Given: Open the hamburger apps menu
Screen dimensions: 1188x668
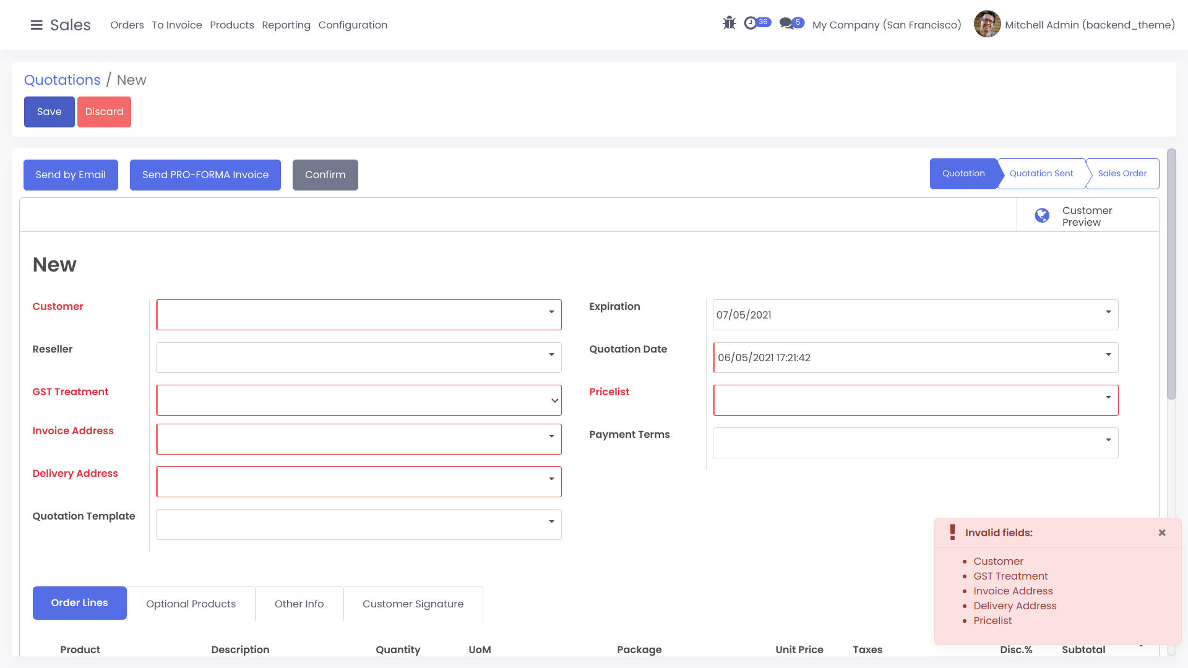Looking at the screenshot, I should point(37,25).
